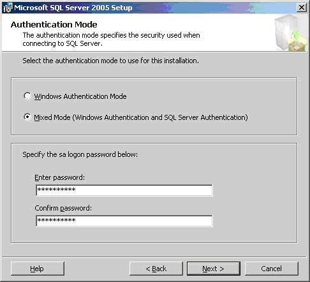Click the "Windows Authentication Mode" label text
Image resolution: width=310 pixels, height=282 pixels.
pos(80,96)
